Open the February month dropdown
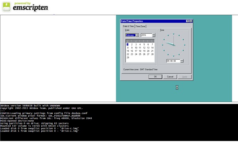 pyautogui.click(x=137, y=35)
